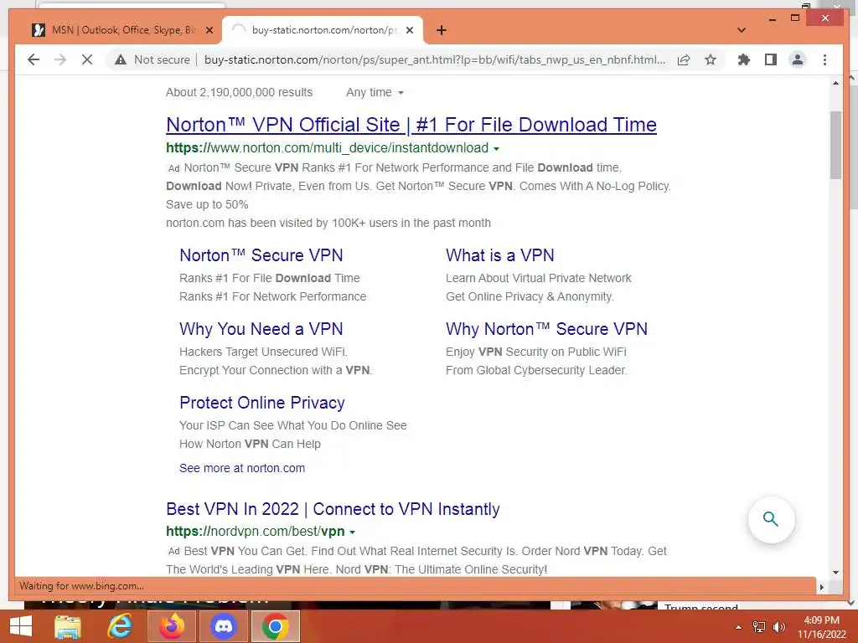Select the buy-static.norton.com tab
Screen dimensions: 858x643
pos(323,30)
